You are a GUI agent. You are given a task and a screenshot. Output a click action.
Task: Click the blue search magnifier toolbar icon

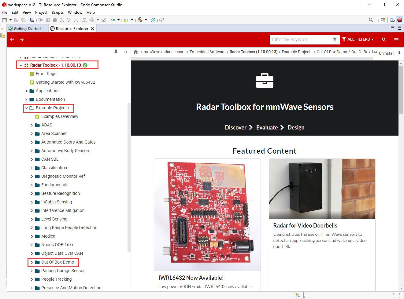click(x=153, y=20)
